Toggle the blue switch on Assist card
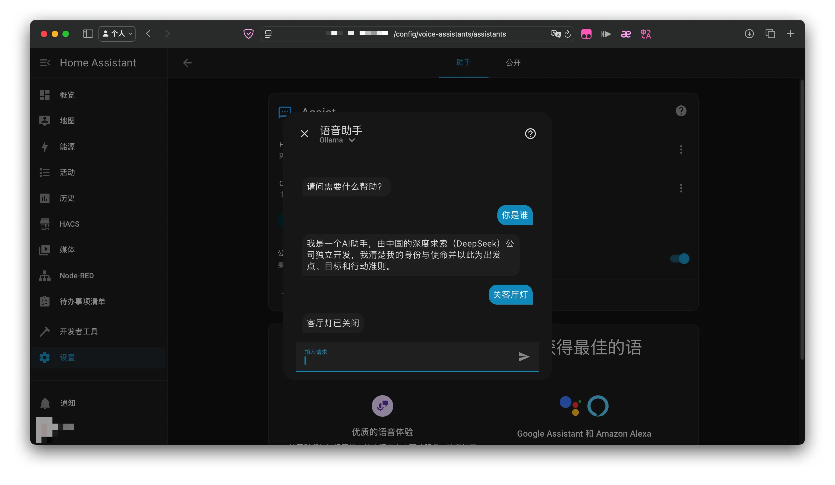 tap(680, 259)
